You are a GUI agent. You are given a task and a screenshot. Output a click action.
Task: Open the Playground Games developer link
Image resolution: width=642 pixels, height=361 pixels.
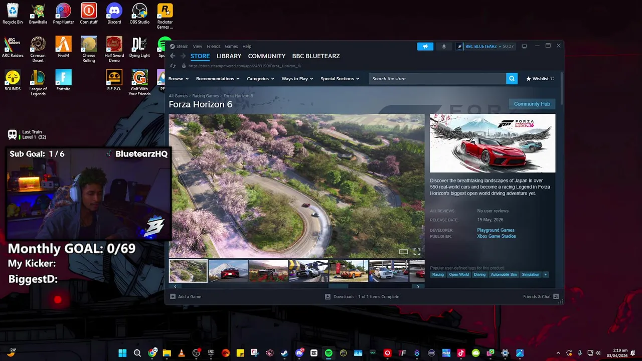pos(496,230)
